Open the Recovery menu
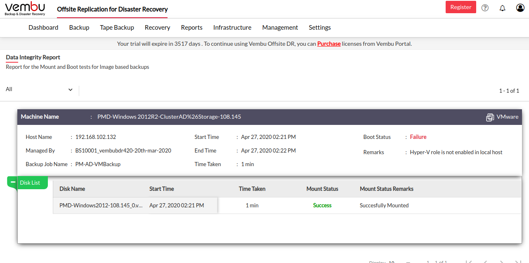This screenshot has width=529, height=263. (x=157, y=28)
